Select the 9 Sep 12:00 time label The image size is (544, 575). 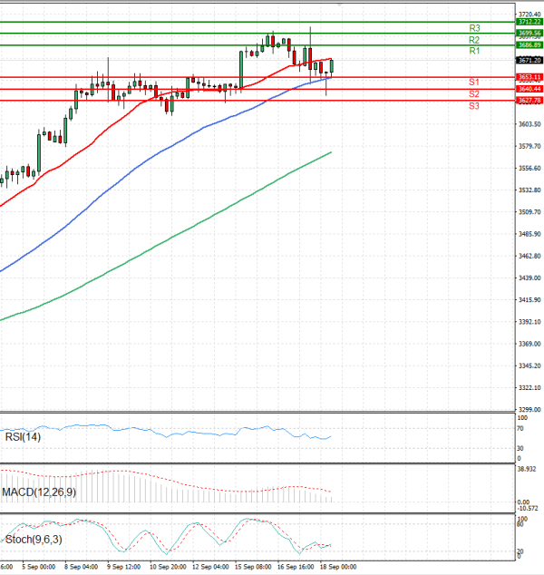pyautogui.click(x=124, y=567)
